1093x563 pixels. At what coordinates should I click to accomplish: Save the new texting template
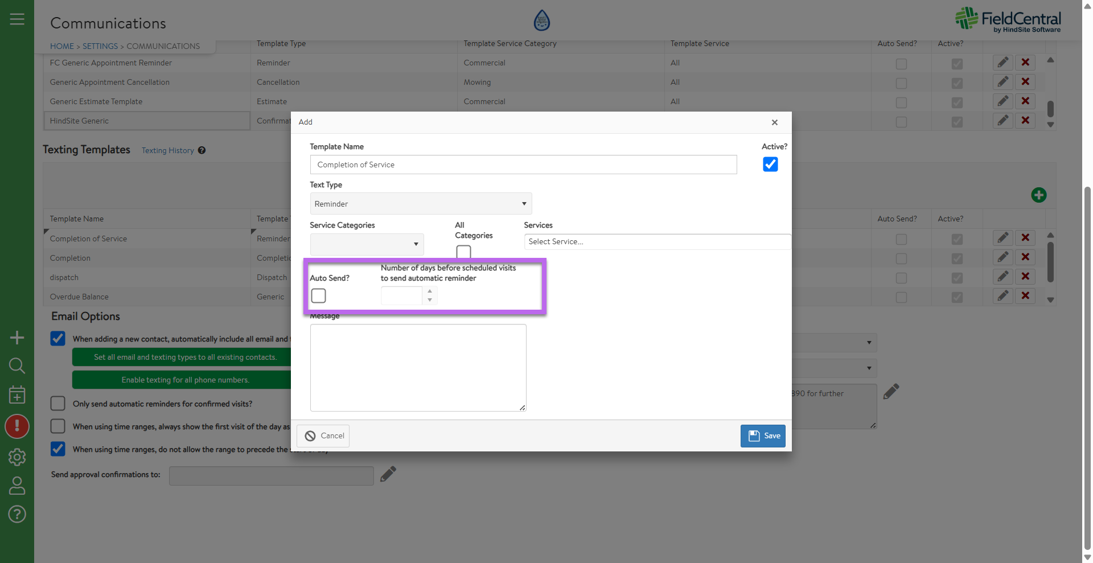pos(763,436)
